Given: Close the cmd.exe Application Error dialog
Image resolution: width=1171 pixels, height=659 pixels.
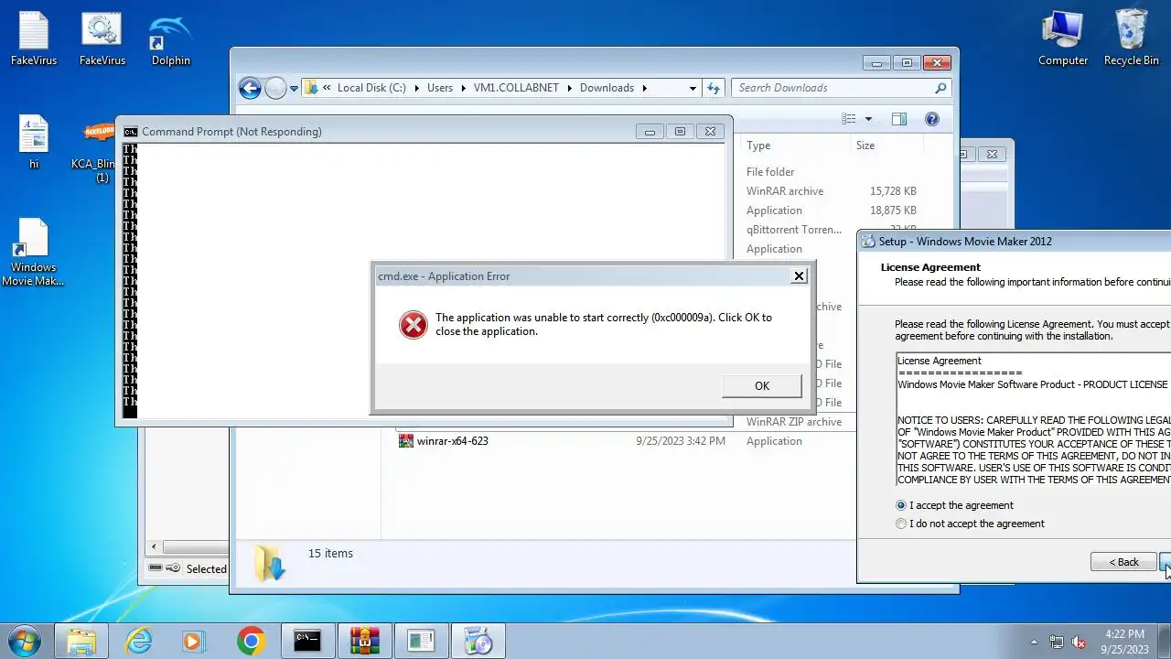Looking at the screenshot, I should 799,275.
